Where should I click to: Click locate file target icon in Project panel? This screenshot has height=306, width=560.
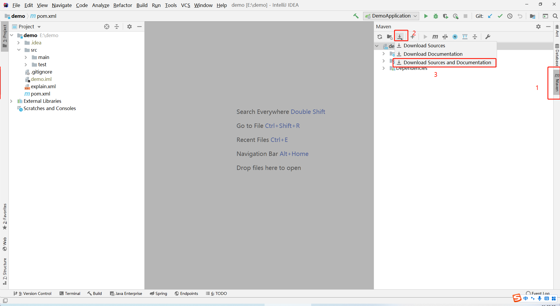tap(107, 27)
